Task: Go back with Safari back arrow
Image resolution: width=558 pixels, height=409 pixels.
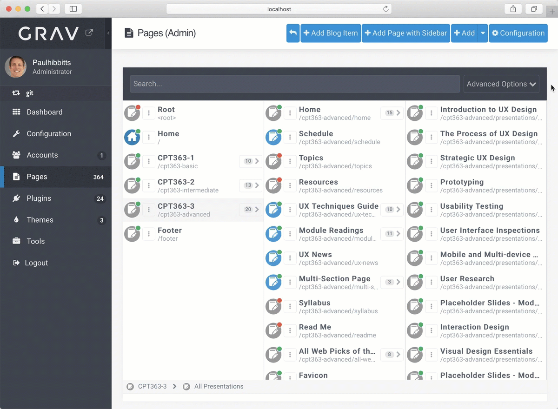Action: click(42, 9)
